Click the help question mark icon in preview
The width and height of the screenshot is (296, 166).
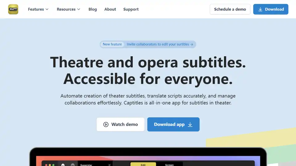(73, 165)
